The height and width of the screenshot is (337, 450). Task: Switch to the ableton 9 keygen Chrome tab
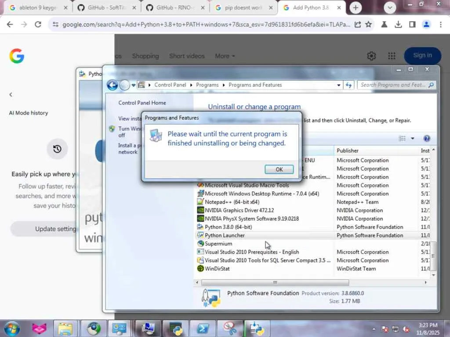click(38, 8)
